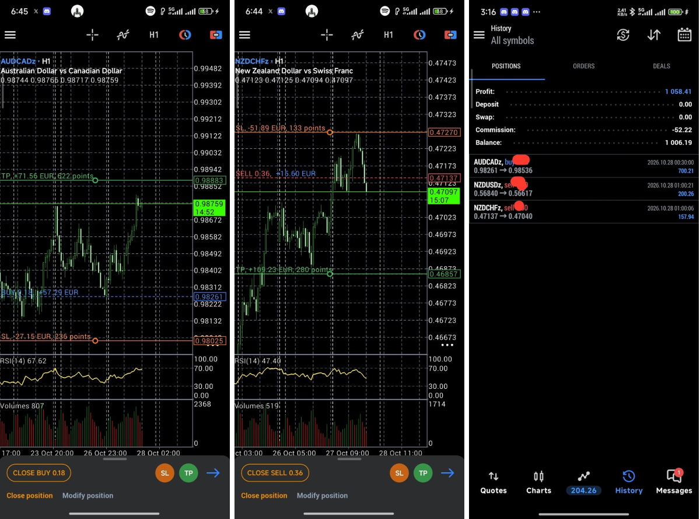This screenshot has height=519, width=700.
Task: Open the NZDUSDz sell position row in History
Action: click(x=584, y=189)
